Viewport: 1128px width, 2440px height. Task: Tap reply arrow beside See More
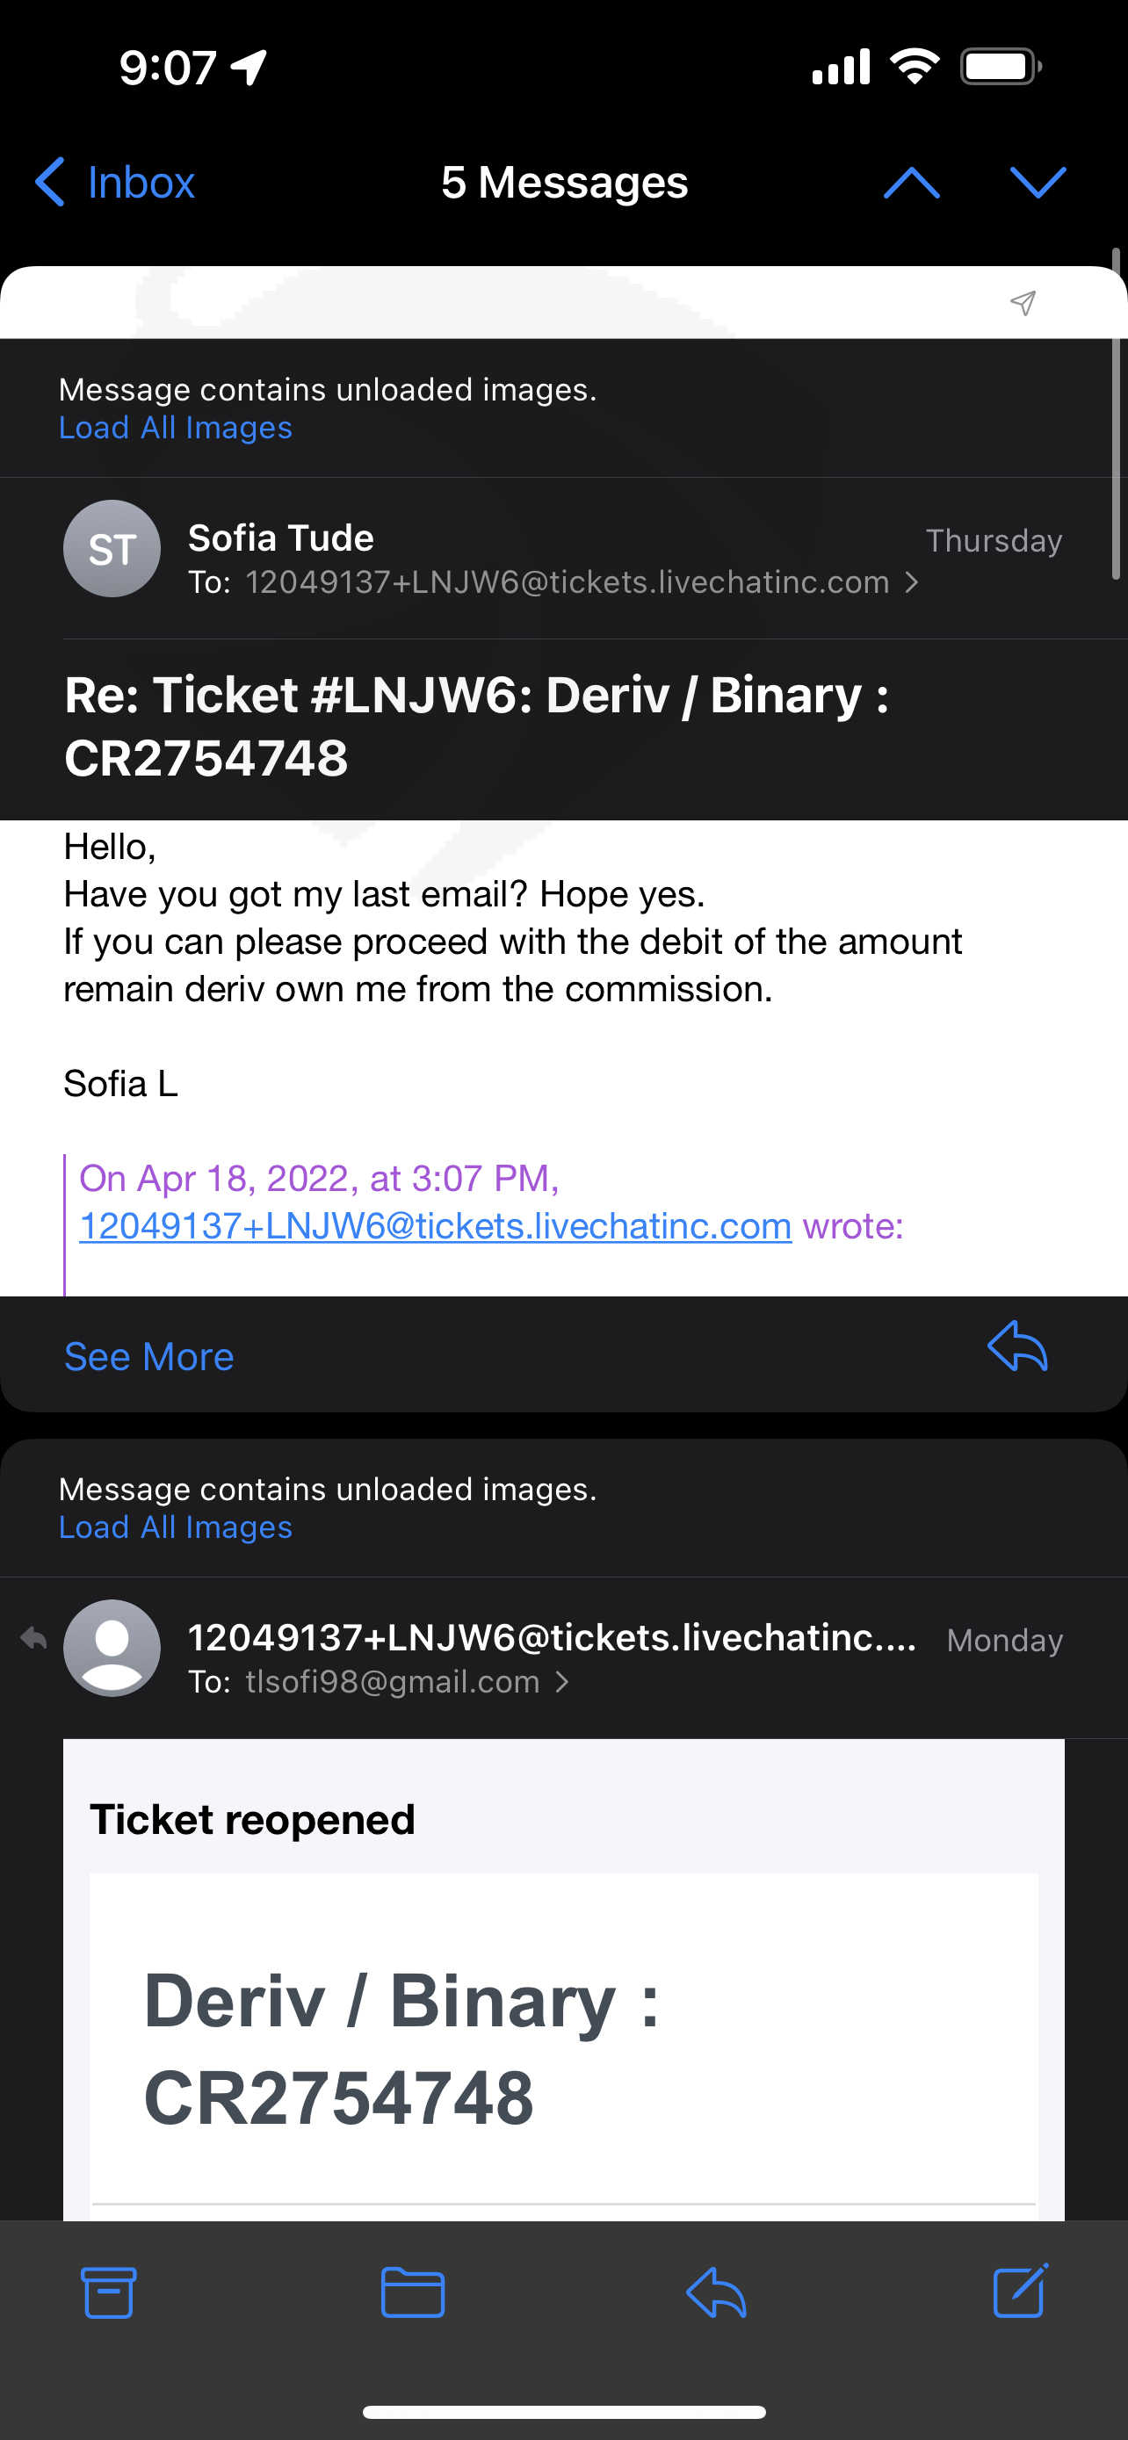click(1017, 1346)
